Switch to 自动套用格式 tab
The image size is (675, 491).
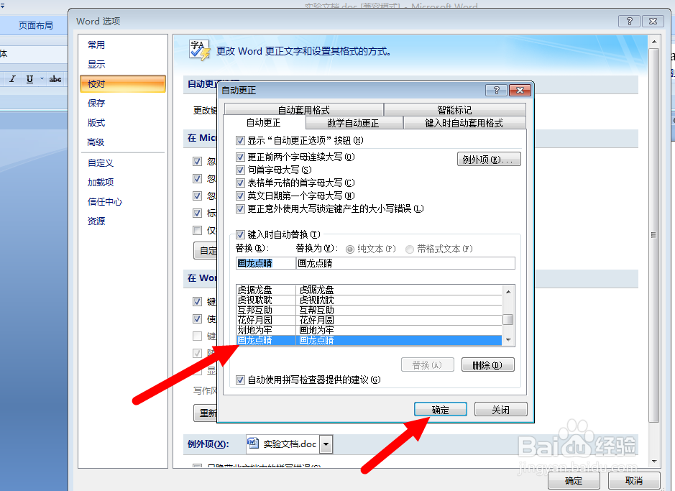click(303, 110)
